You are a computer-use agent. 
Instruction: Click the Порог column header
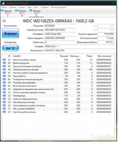tap(87, 56)
